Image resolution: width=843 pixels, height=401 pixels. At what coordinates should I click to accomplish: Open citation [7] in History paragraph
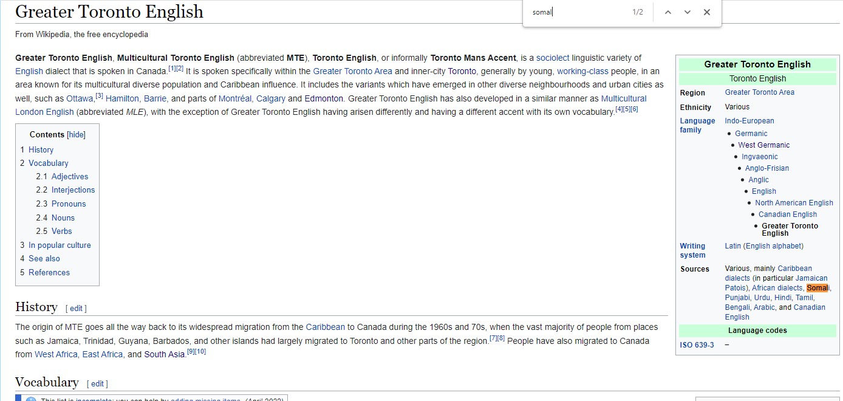coord(493,338)
